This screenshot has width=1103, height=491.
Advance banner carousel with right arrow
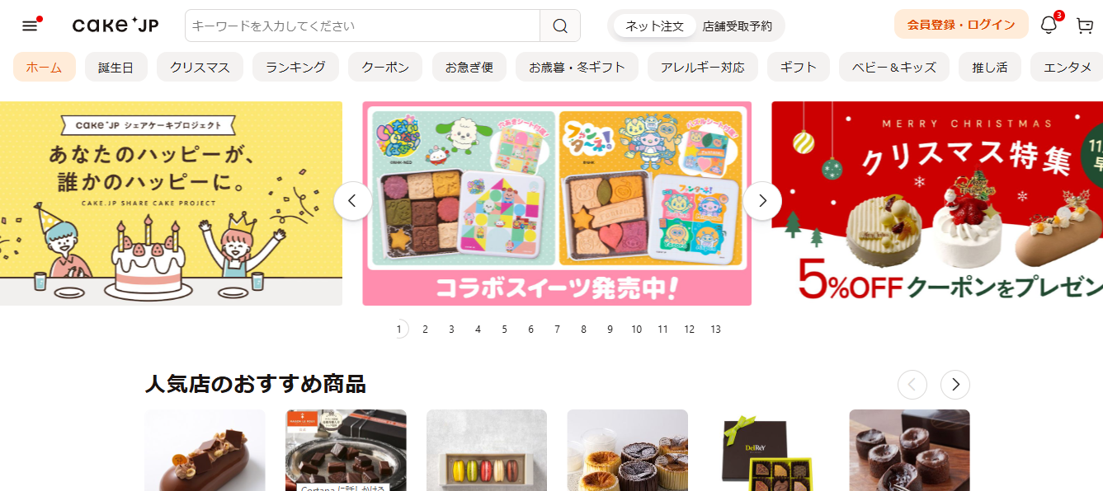click(x=762, y=201)
